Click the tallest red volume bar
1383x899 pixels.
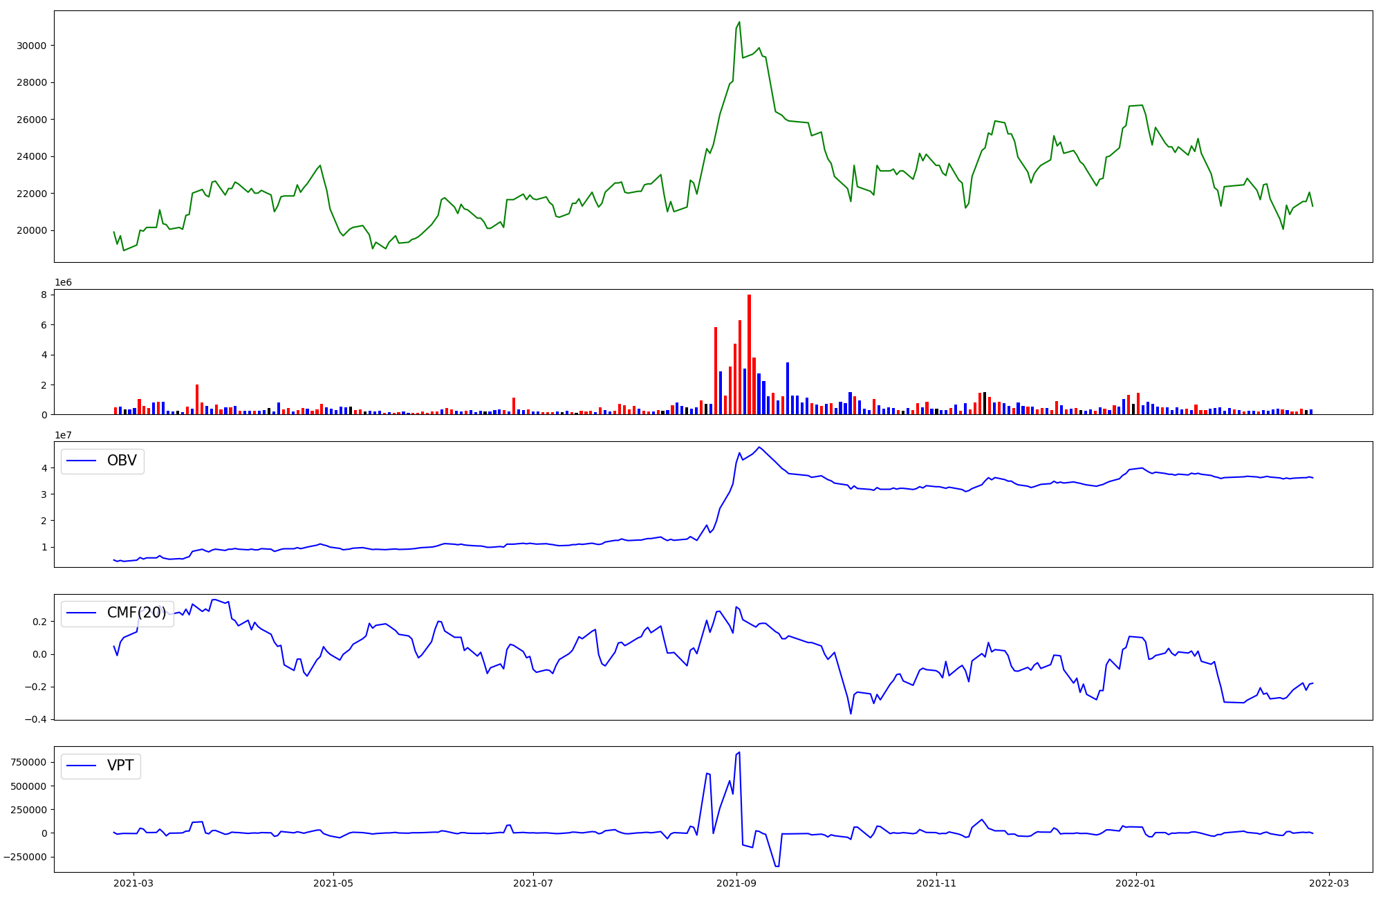pos(749,354)
